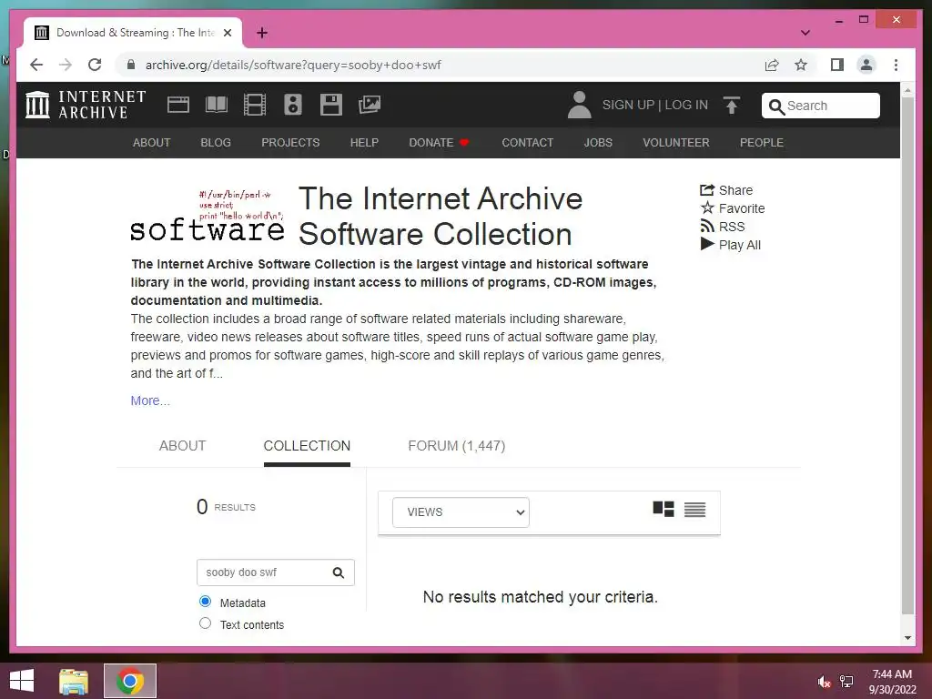Click the Favorite star link
The height and width of the screenshot is (699, 932).
tap(733, 208)
